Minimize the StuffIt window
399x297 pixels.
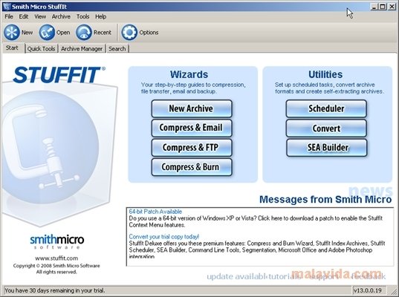point(374,7)
